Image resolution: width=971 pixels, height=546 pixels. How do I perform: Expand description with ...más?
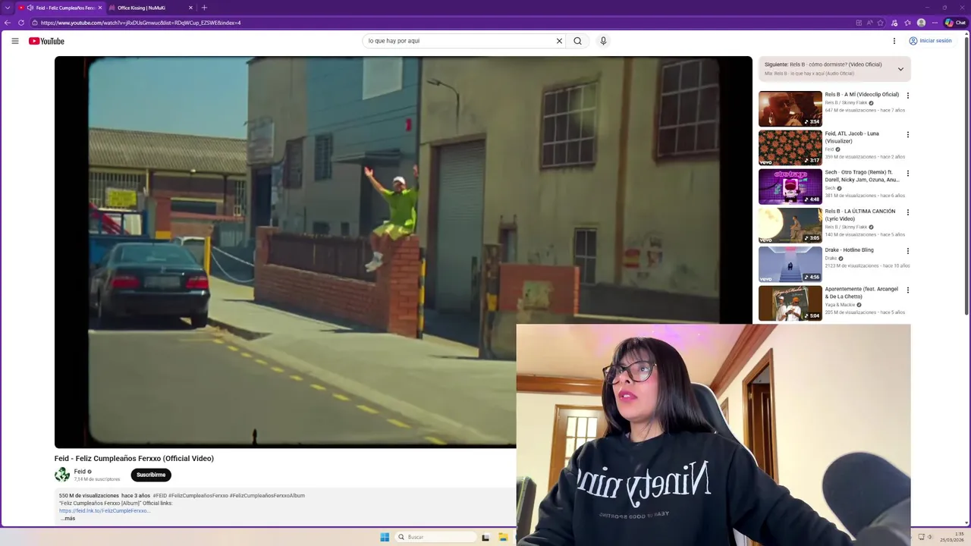click(68, 519)
